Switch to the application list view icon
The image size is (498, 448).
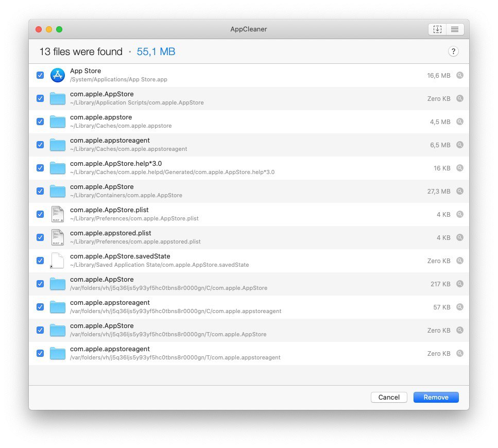coord(455,29)
